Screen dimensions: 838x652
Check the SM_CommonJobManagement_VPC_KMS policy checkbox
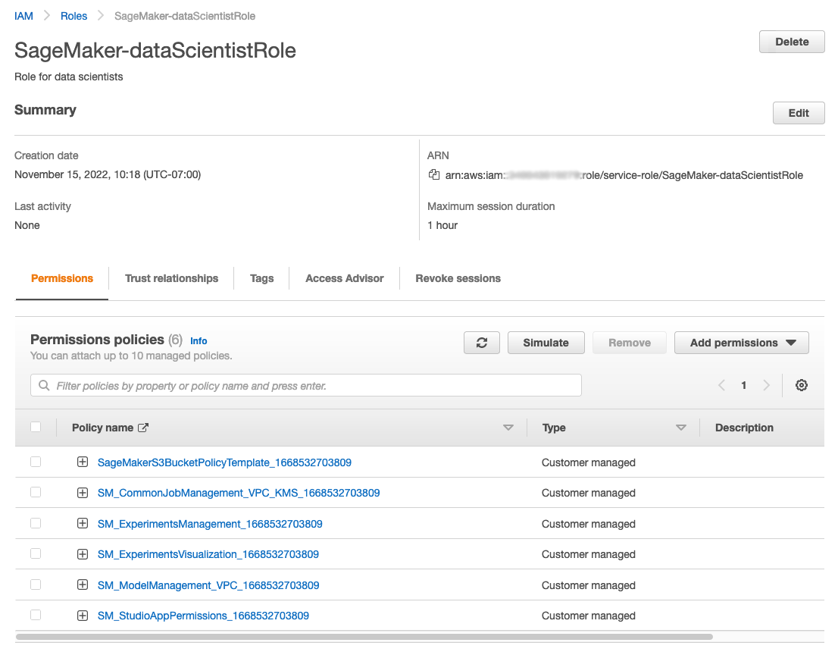(36, 492)
